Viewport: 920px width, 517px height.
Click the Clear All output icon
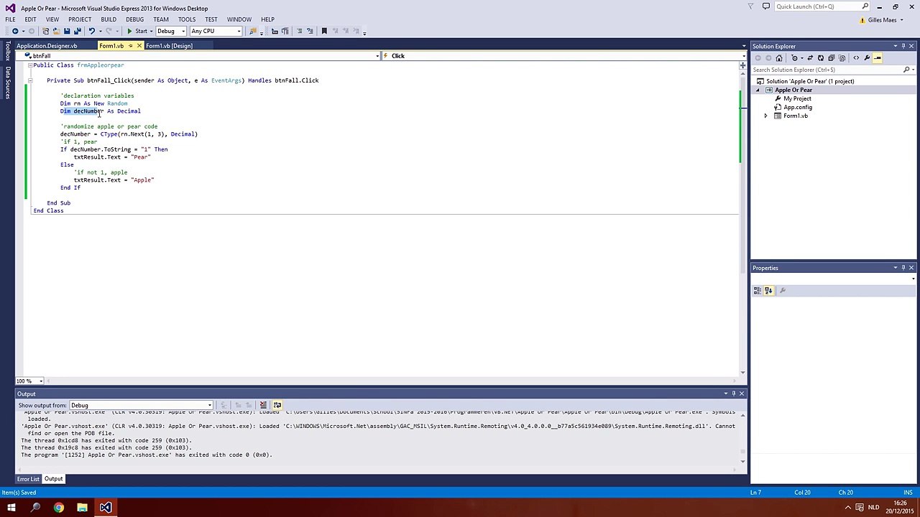coord(263,405)
